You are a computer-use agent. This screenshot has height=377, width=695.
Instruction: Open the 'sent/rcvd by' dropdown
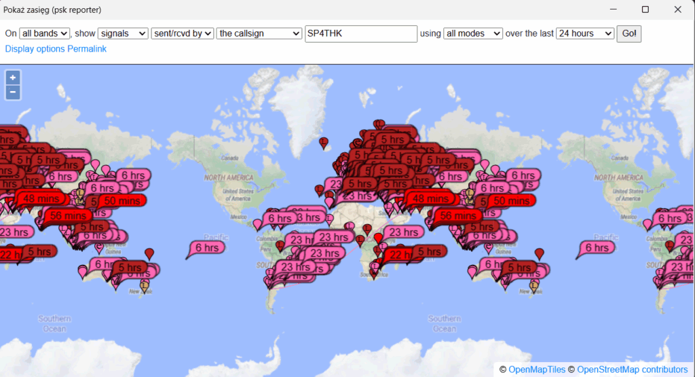(x=183, y=33)
